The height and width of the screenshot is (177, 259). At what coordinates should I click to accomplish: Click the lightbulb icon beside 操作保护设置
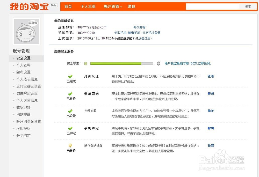(70, 146)
